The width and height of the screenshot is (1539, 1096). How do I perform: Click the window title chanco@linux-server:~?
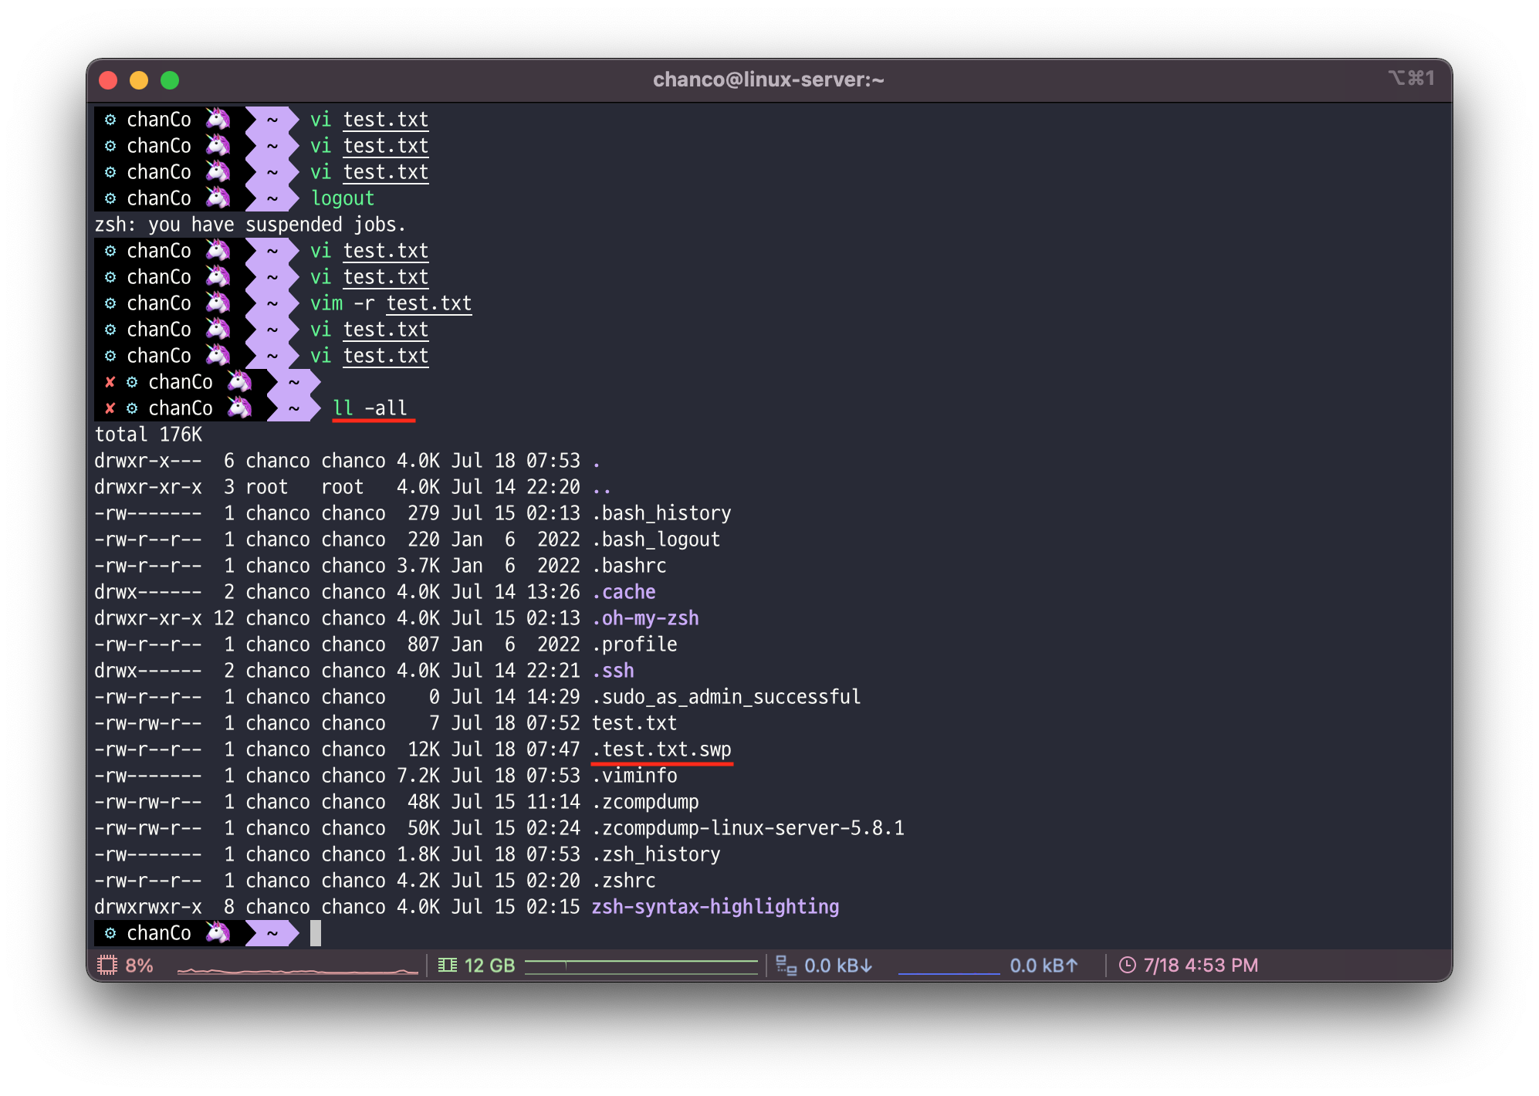[x=768, y=79]
